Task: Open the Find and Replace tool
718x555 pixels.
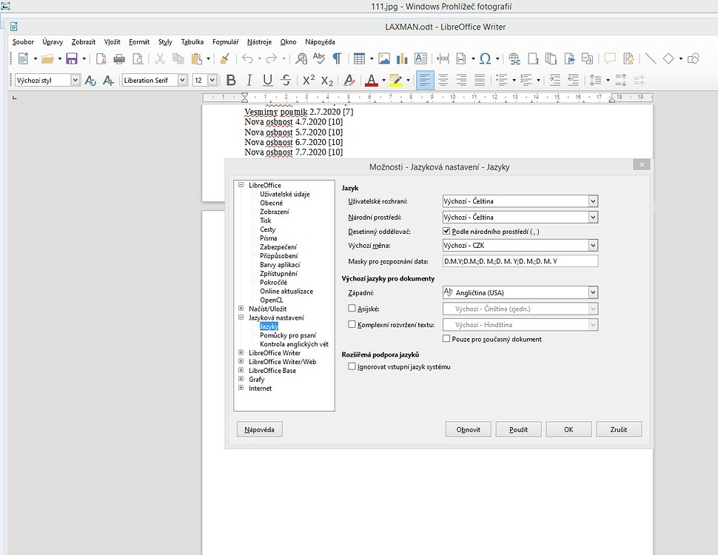Action: (x=303, y=58)
